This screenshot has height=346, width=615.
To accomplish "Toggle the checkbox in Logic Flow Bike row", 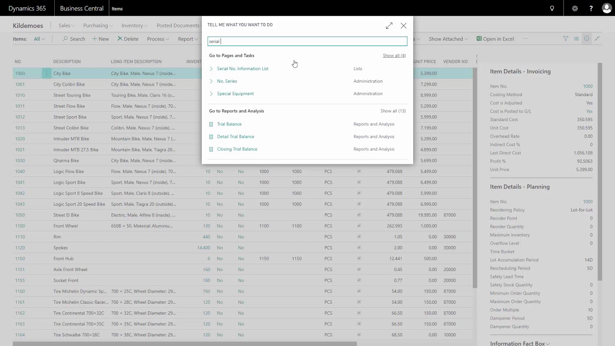I will click(x=358, y=171).
